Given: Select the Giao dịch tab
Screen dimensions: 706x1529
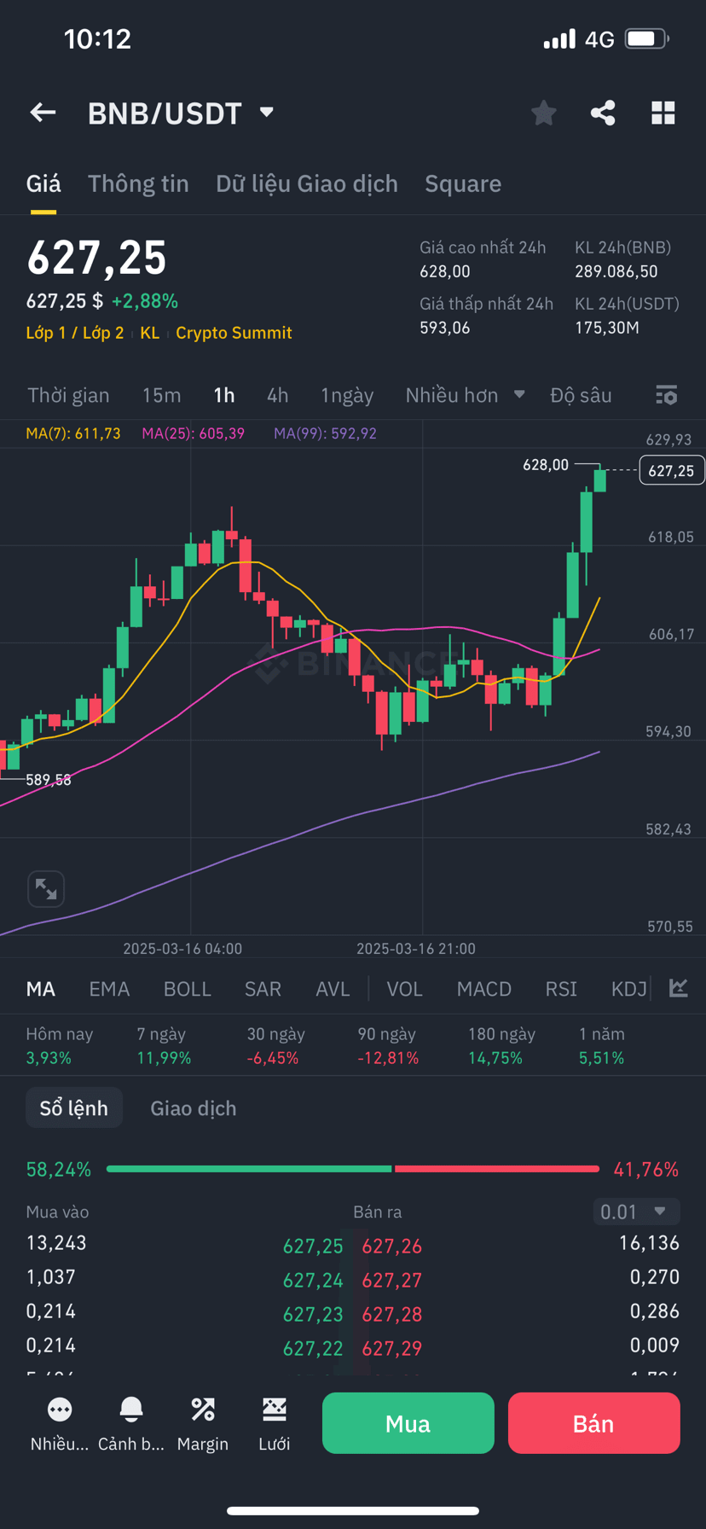Looking at the screenshot, I should pos(194,1108).
